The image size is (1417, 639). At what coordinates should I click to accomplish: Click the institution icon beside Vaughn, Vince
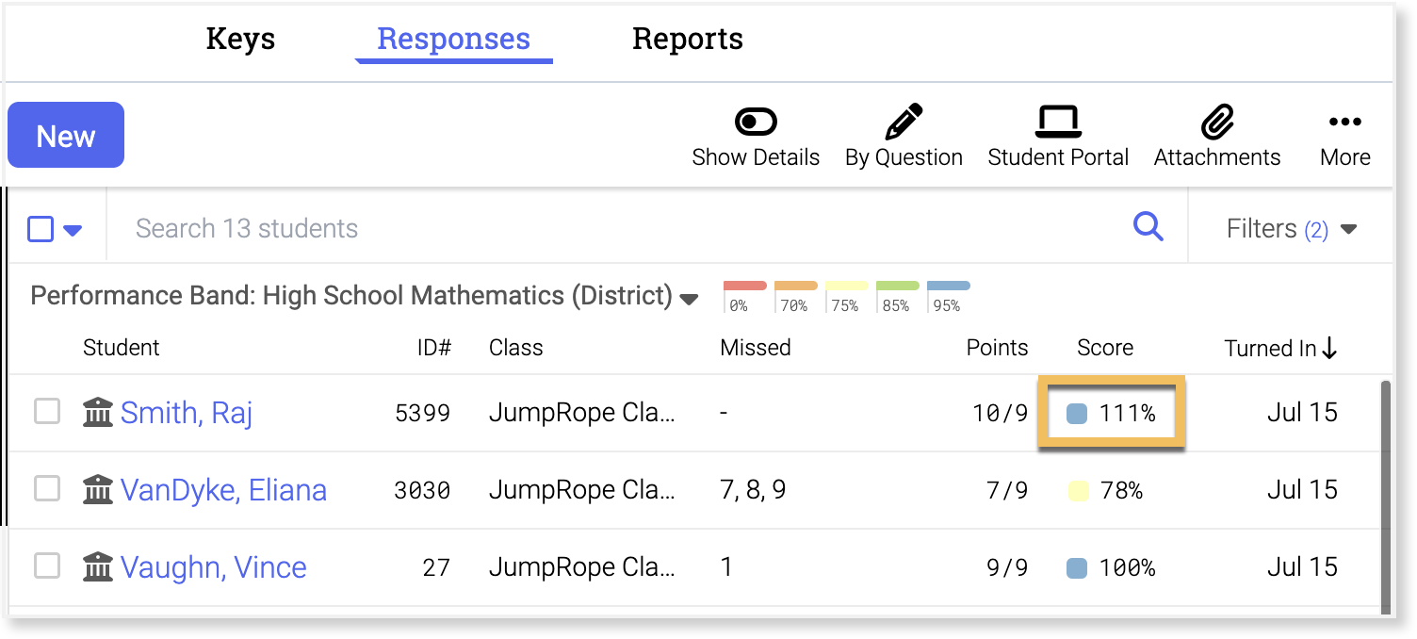[98, 567]
